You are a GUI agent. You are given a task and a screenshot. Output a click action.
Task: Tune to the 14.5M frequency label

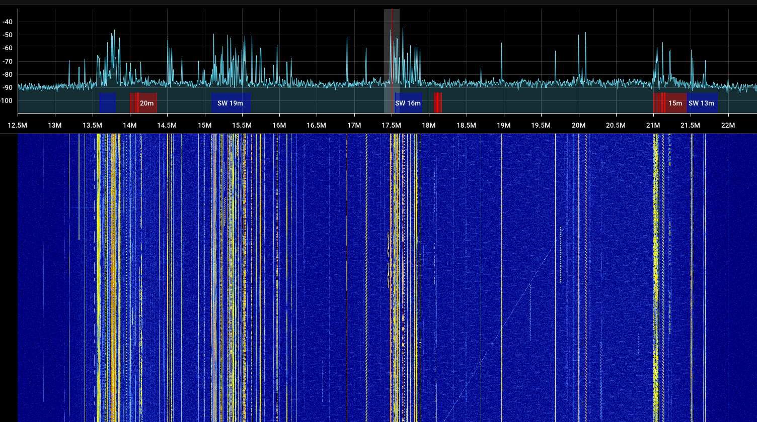[167, 125]
